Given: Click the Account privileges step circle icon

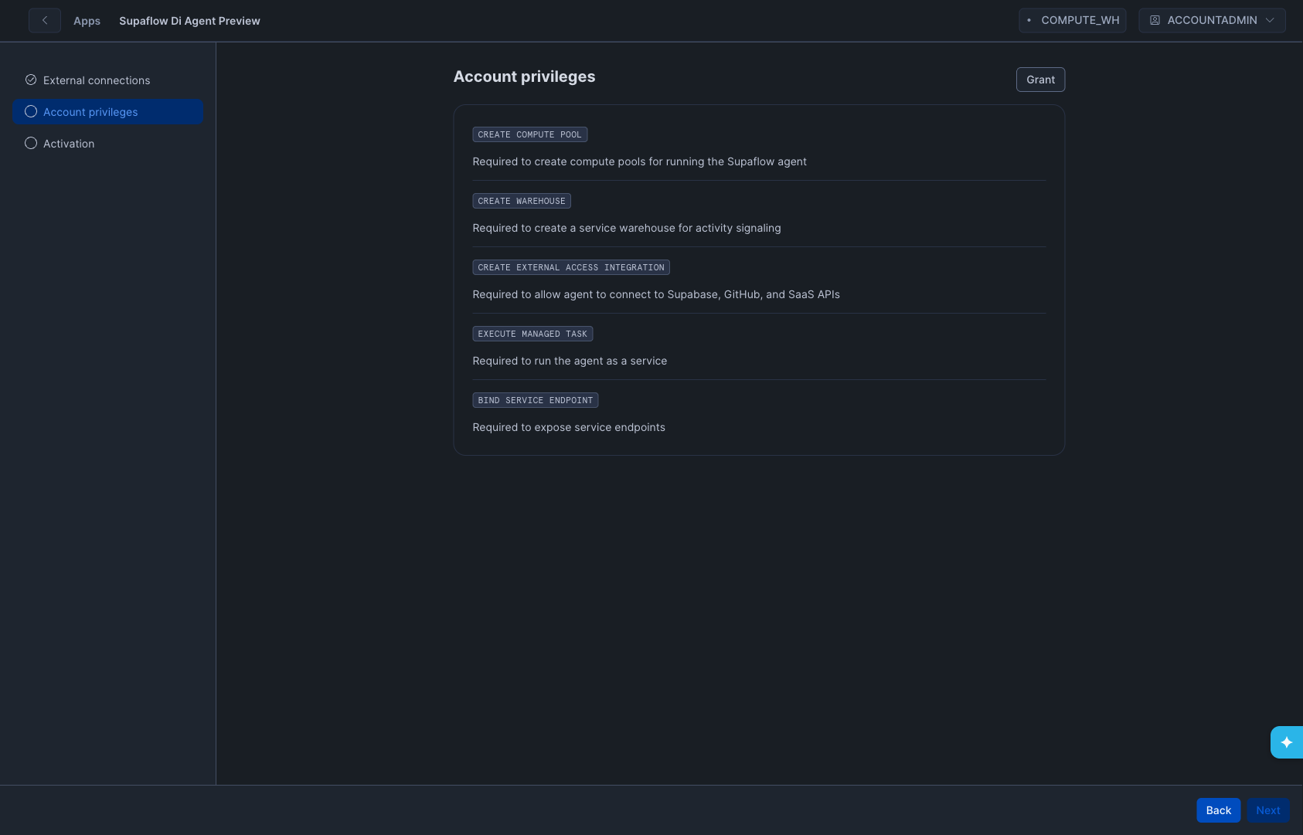Looking at the screenshot, I should (x=31, y=112).
